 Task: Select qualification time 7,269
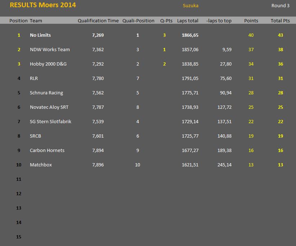click(98, 35)
